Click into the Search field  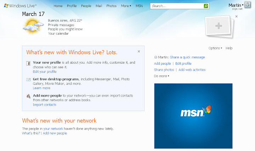177,6
